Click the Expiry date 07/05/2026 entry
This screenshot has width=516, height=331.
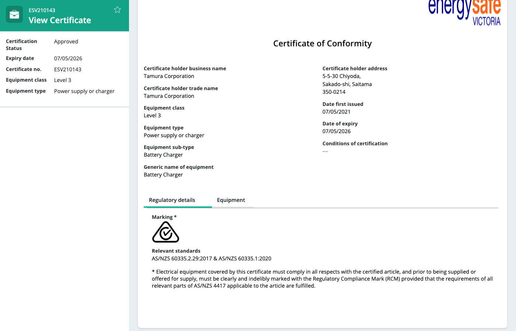(x=68, y=58)
